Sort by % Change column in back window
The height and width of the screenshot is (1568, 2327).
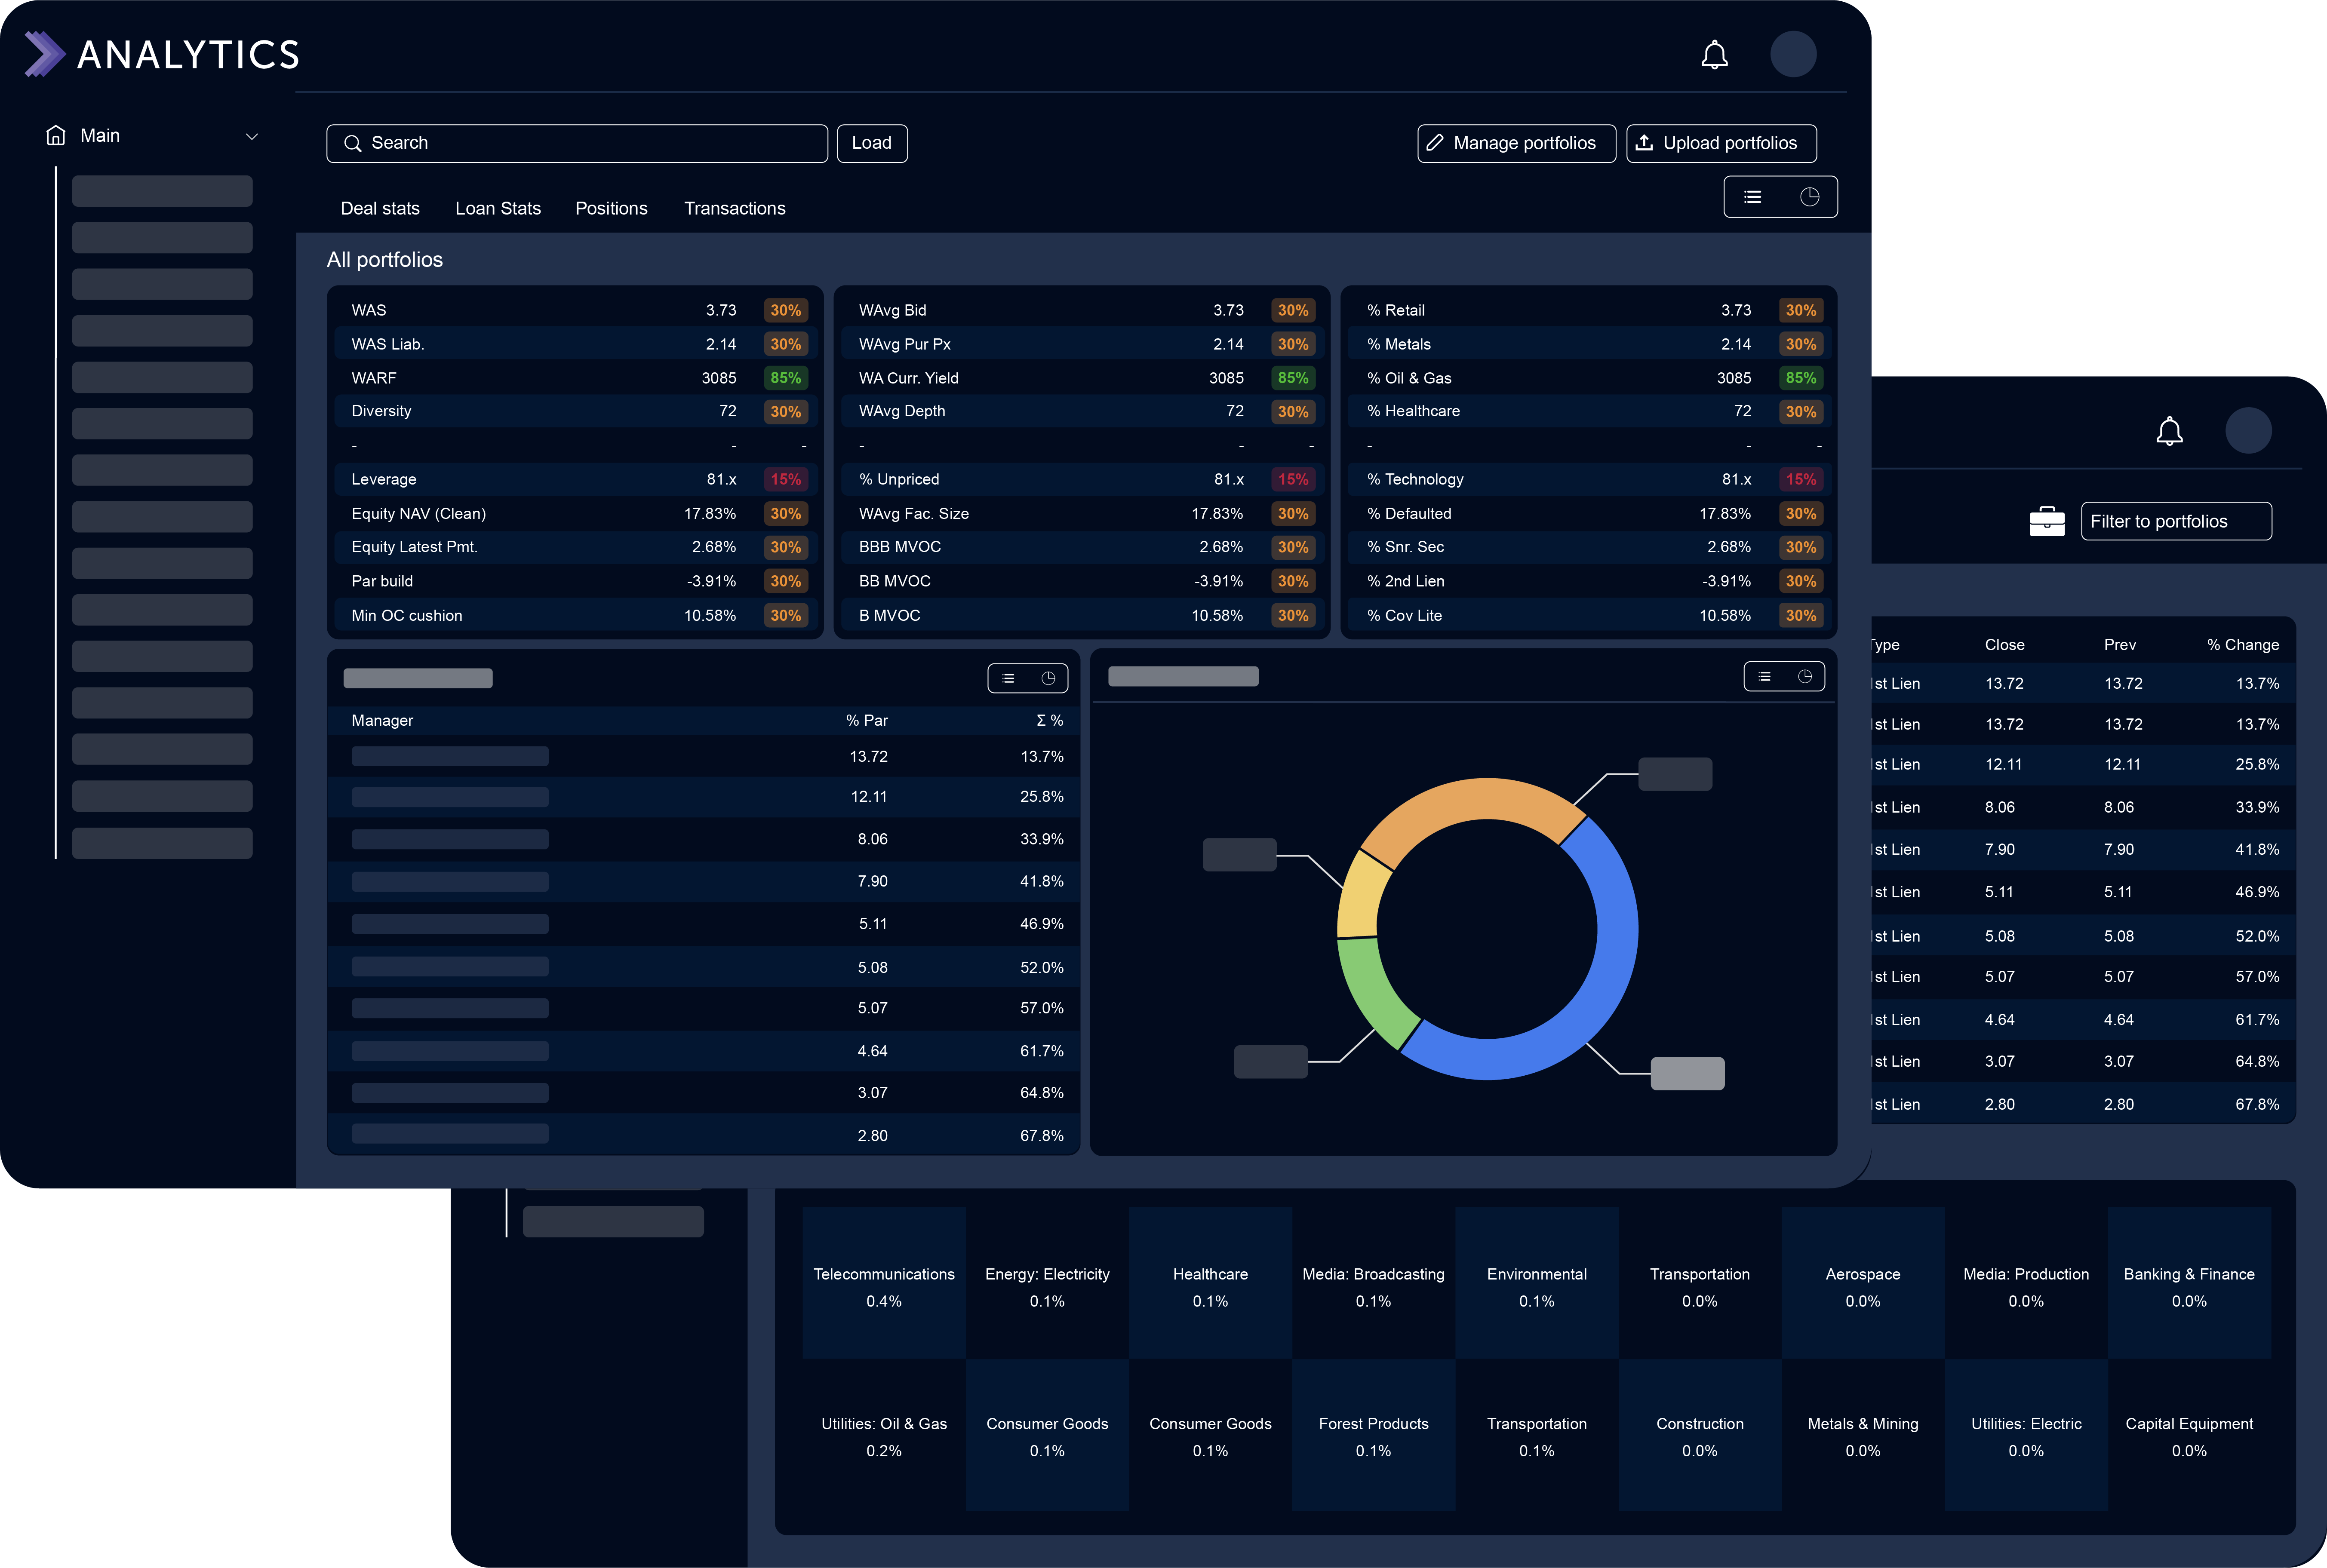[2243, 645]
